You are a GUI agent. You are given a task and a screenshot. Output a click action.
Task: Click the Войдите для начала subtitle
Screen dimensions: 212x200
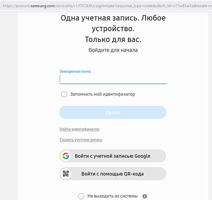pyautogui.click(x=113, y=50)
